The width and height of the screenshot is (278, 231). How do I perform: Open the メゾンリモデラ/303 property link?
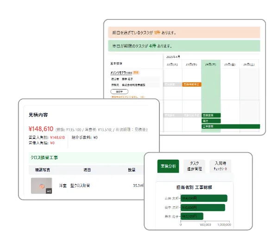coord(121,73)
